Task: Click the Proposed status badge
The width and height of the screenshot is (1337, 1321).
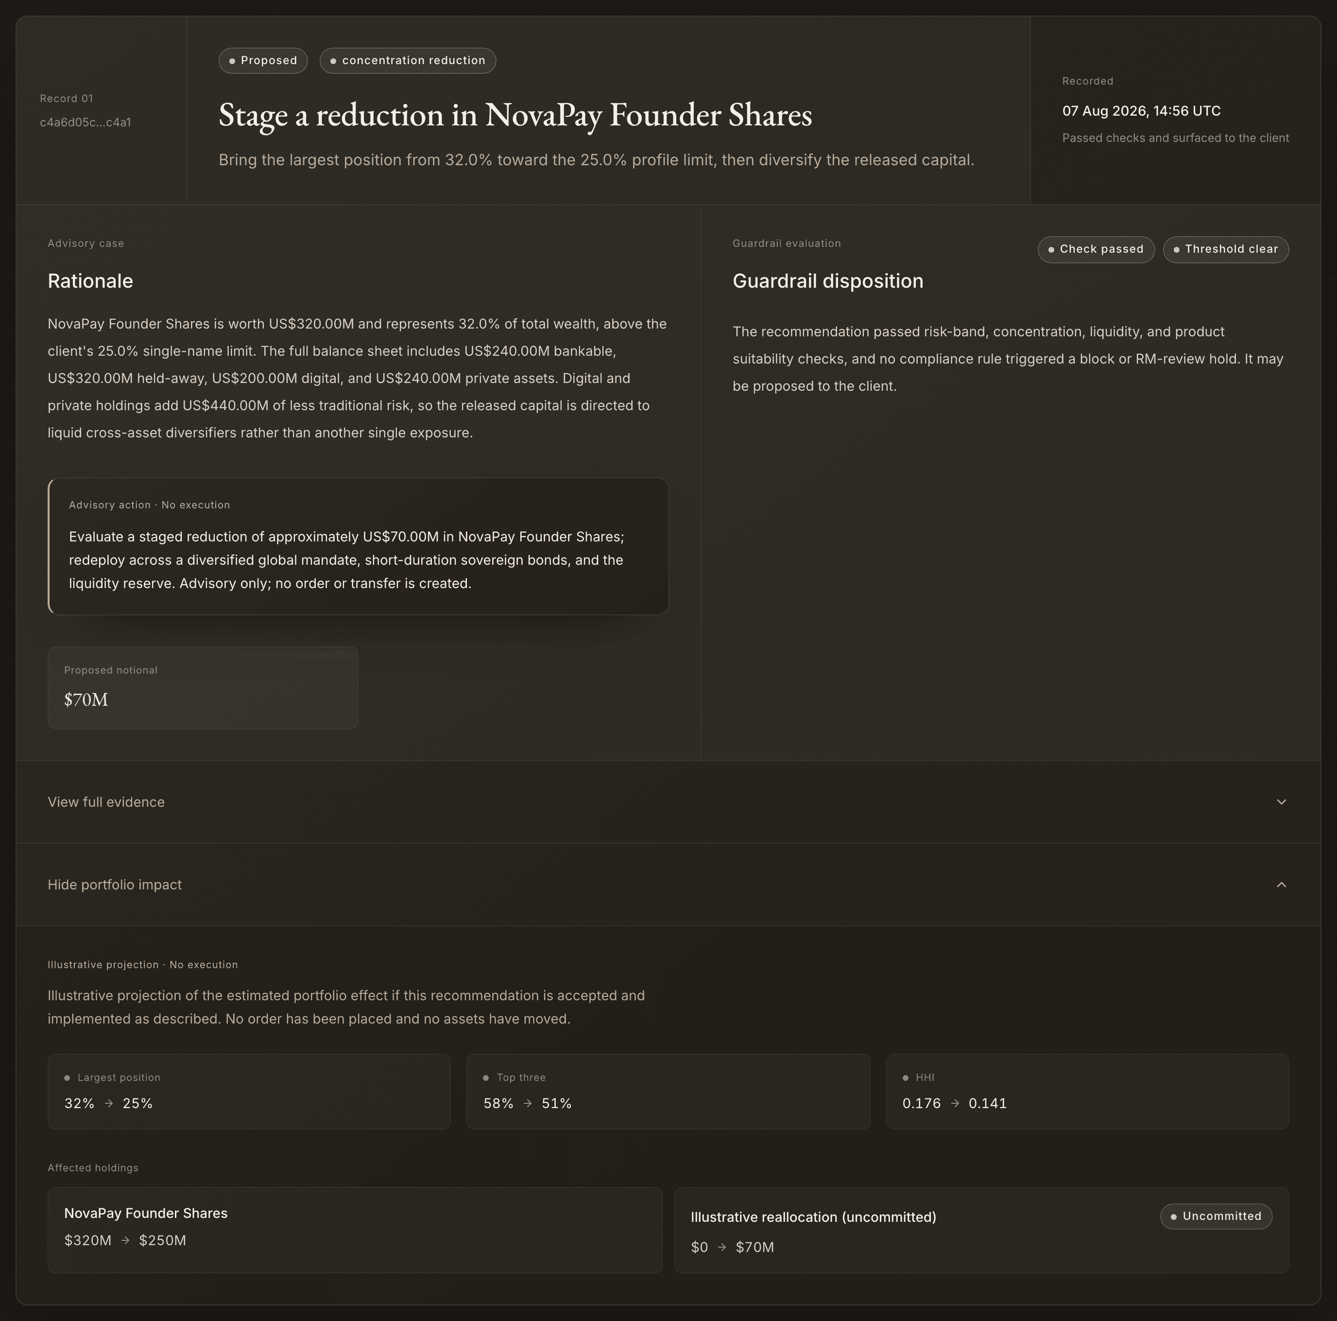Action: [x=263, y=61]
